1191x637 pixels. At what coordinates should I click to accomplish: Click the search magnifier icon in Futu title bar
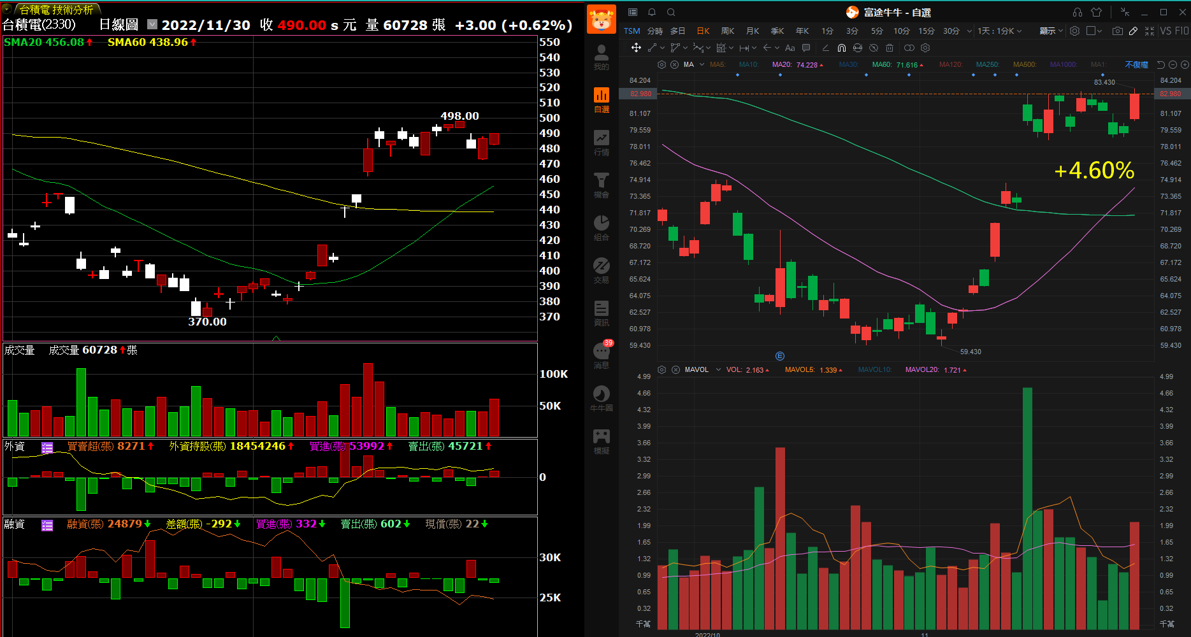(671, 12)
